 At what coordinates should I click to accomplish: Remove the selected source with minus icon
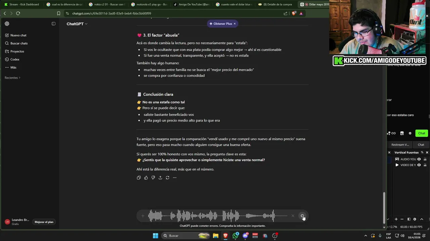tap(402, 219)
